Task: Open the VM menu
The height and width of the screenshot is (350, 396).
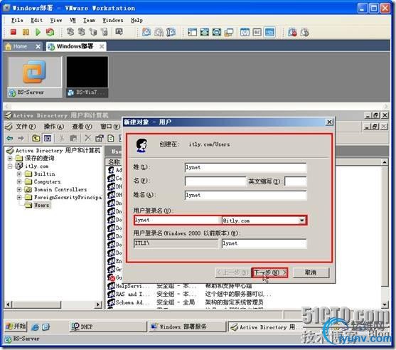Action: [x=73, y=20]
